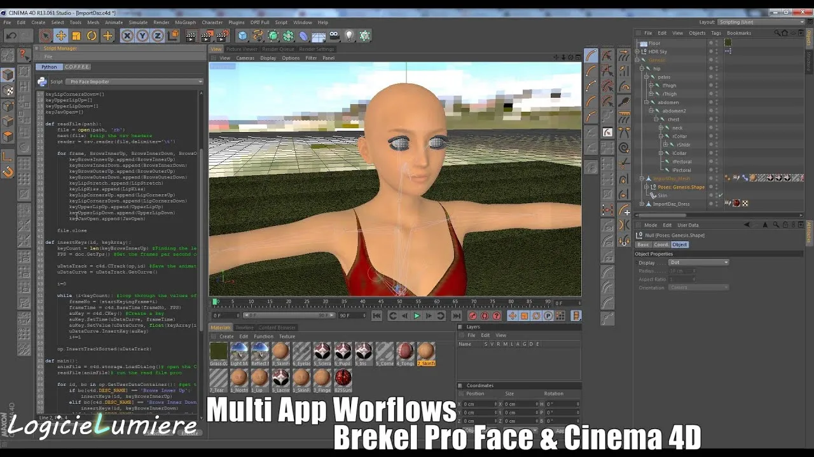
Task: Click the green HyperNURBS generator icon
Action: coord(273,36)
